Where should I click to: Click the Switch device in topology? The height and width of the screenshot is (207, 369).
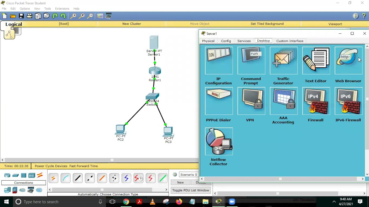pyautogui.click(x=152, y=96)
